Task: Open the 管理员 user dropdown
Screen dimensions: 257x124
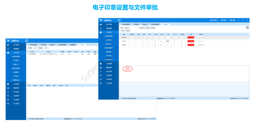Action: [215, 20]
